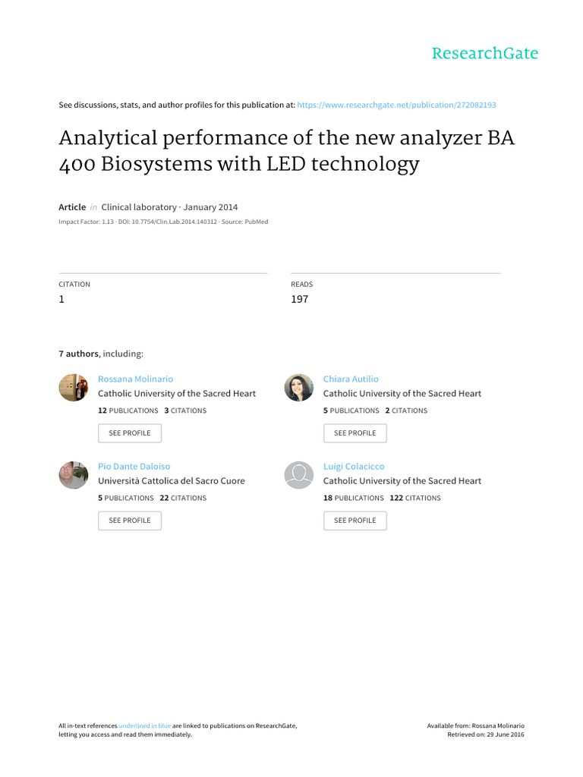The height and width of the screenshot is (777, 583).
Task: Click Luigi Colacicco's placeholder avatar
Action: (x=299, y=475)
